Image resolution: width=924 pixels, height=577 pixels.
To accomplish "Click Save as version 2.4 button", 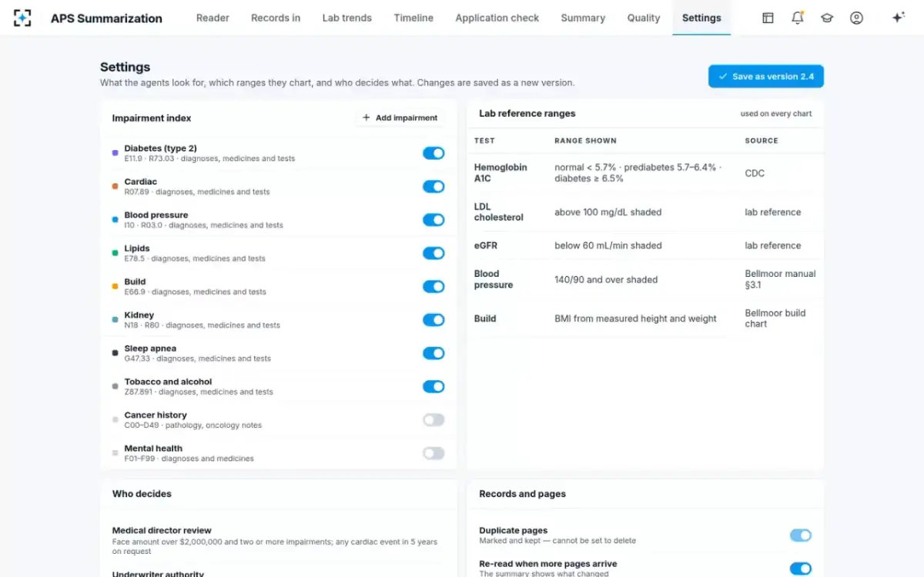I will point(766,76).
